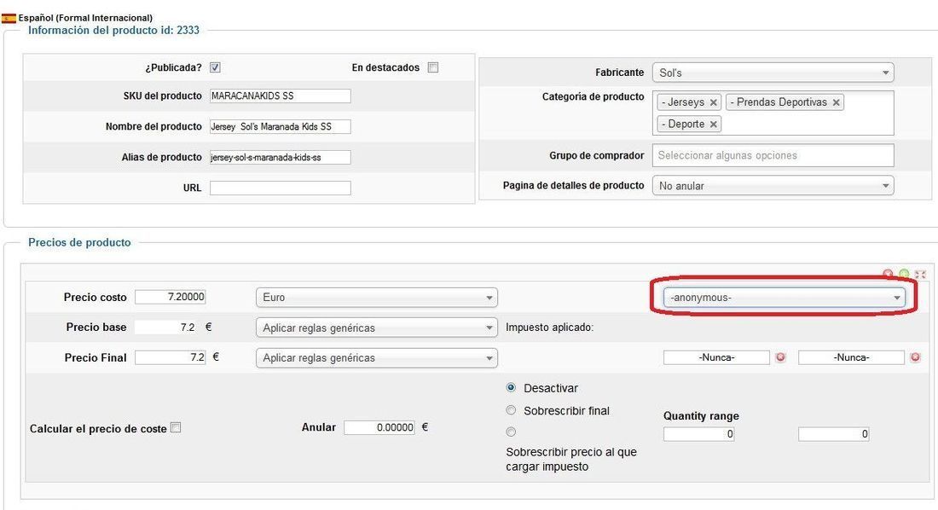Open the Fabricante Sol's dropdown
The width and height of the screenshot is (938, 510).
pyautogui.click(x=773, y=72)
